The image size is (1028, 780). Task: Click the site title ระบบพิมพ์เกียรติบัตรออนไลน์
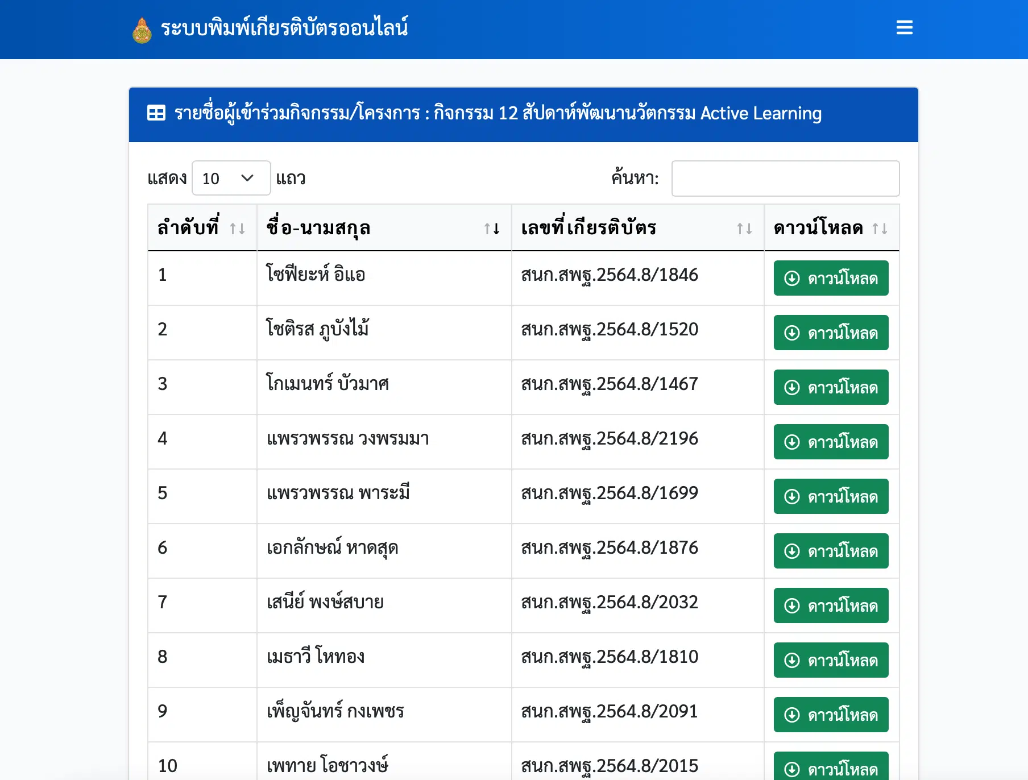[284, 27]
